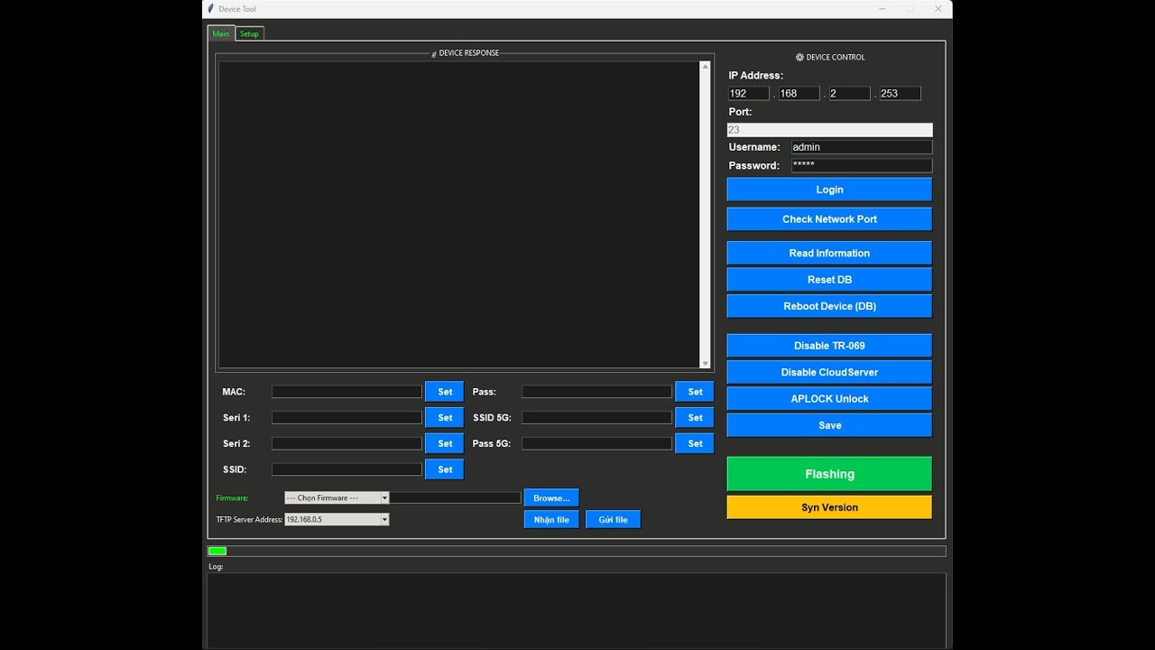Click the DEVICE CONTROL gear icon
The image size is (1155, 650).
799,57
